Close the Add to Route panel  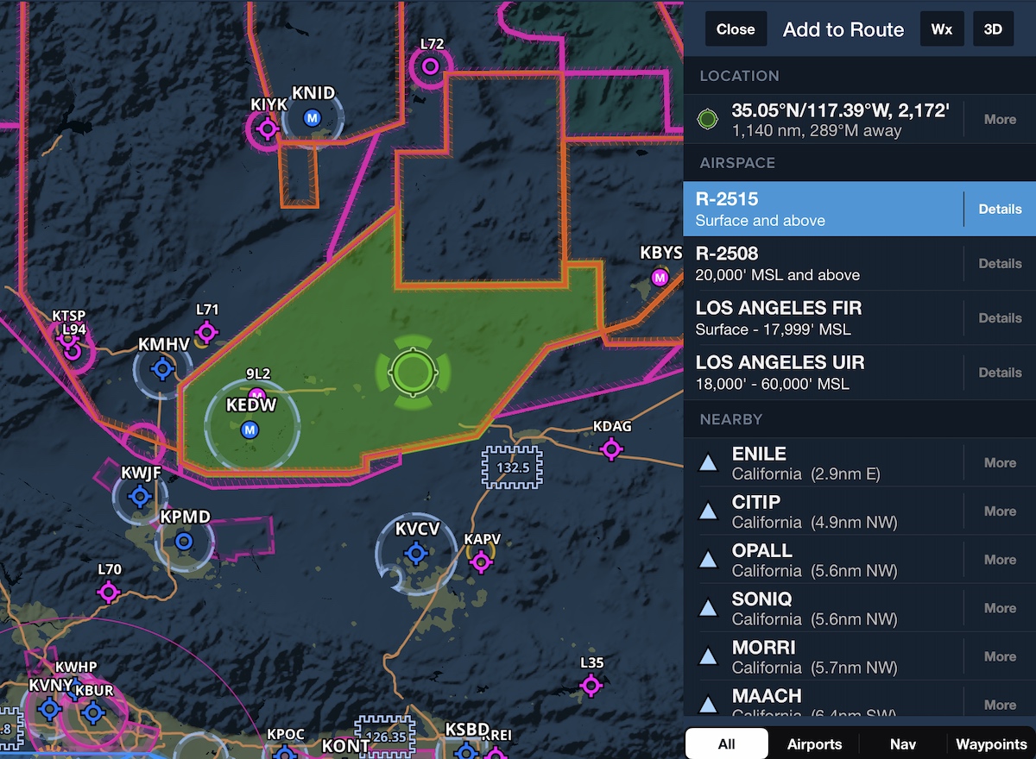tap(736, 28)
